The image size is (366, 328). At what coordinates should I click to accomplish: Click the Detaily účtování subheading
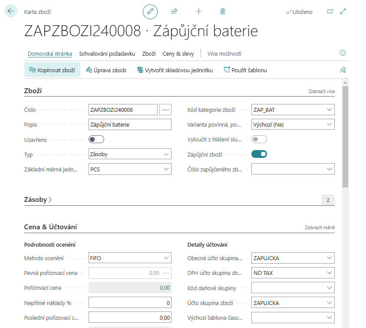[x=207, y=245]
